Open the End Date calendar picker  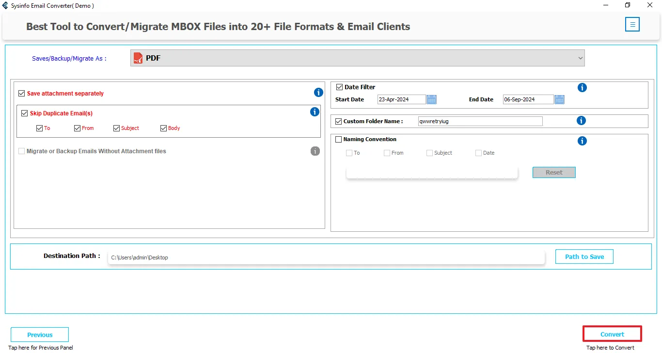tap(559, 99)
